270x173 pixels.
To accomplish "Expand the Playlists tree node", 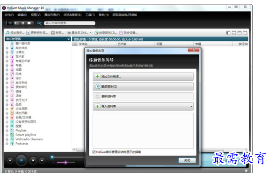I will (x=7, y=131).
